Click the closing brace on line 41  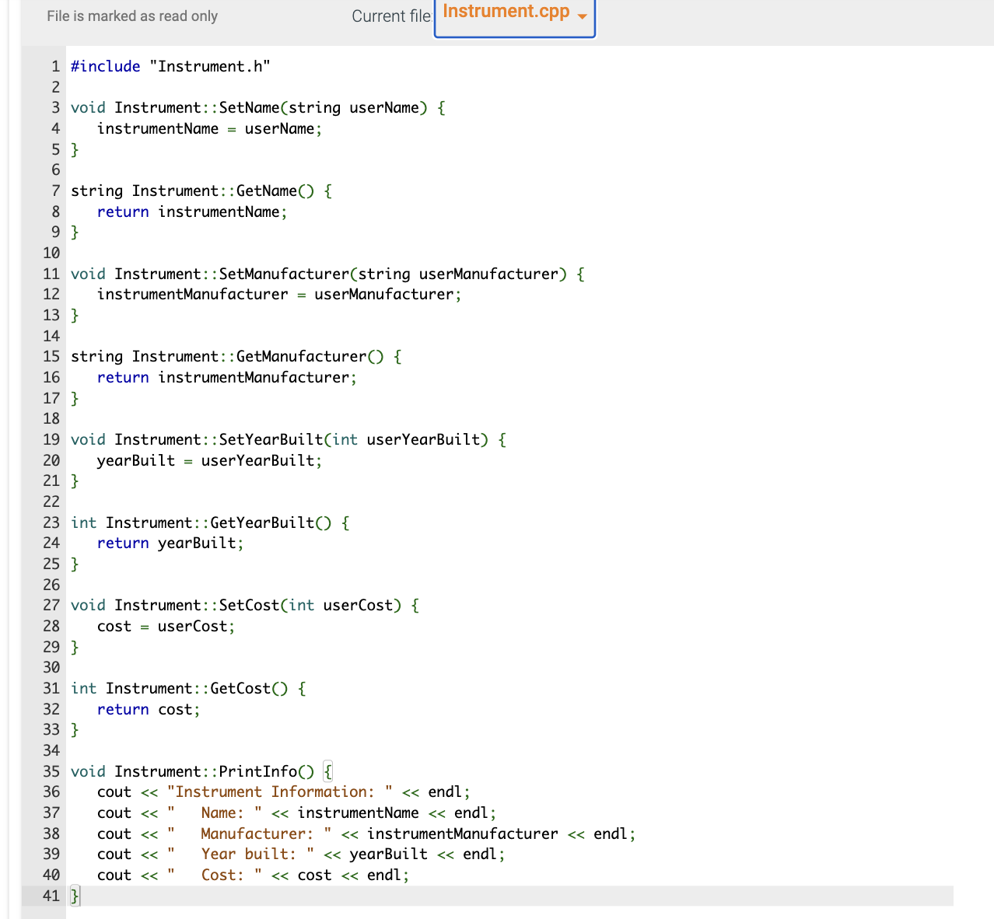coord(74,896)
